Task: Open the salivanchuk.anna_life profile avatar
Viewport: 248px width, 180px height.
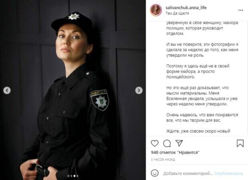Action: [x=156, y=10]
